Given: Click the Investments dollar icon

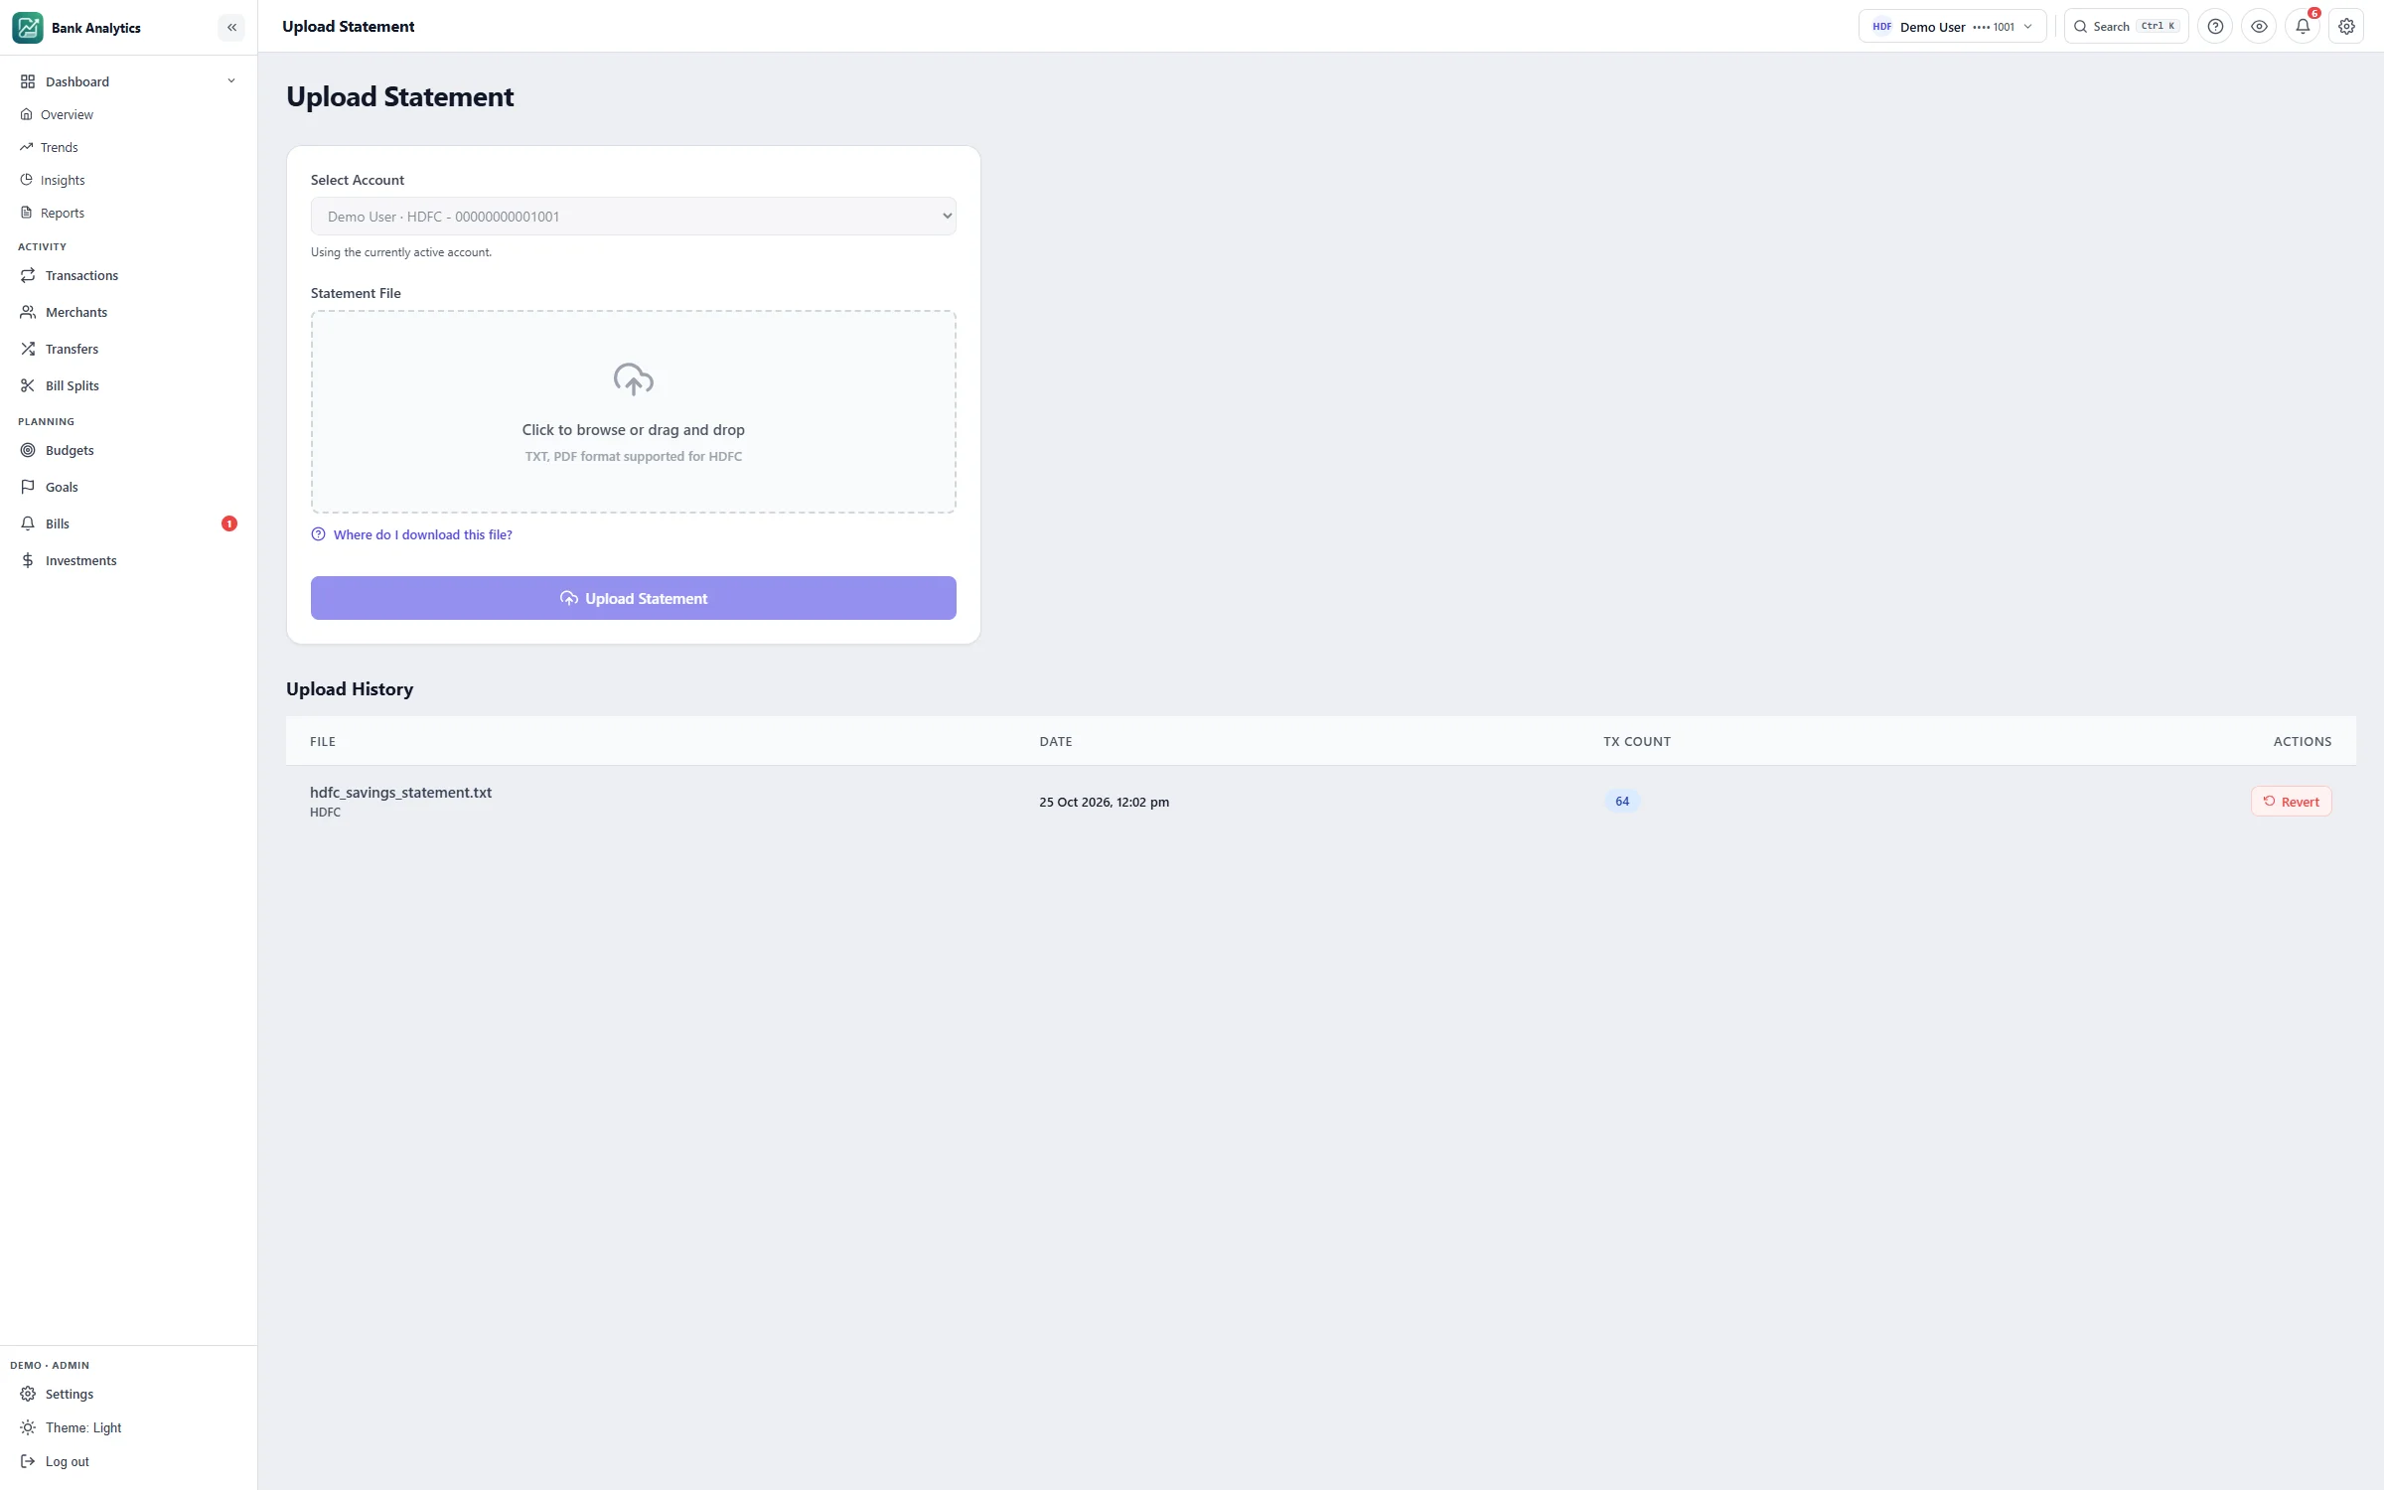Looking at the screenshot, I should tap(28, 560).
